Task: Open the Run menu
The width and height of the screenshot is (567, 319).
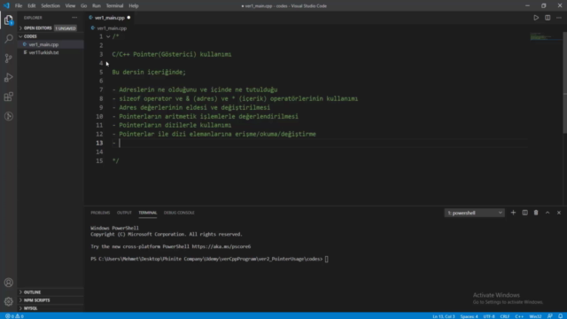Action: click(97, 6)
